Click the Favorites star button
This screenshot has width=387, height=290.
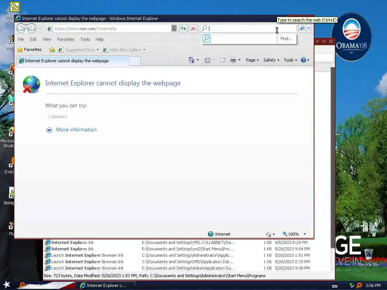coord(29,49)
